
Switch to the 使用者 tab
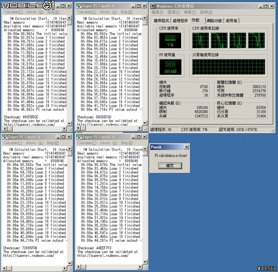coord(232,21)
